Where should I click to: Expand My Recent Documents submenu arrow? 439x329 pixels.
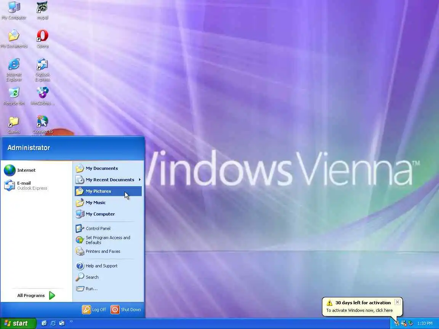(139, 180)
